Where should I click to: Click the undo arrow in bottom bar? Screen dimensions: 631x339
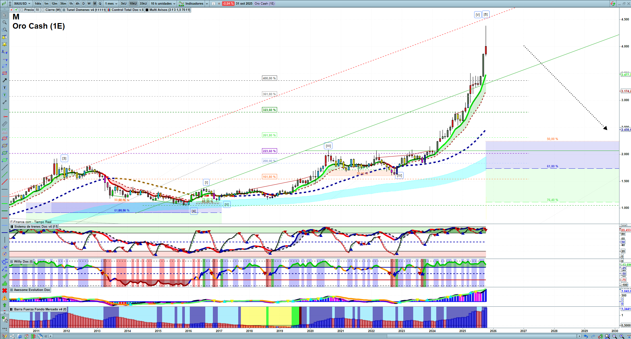click(x=586, y=336)
